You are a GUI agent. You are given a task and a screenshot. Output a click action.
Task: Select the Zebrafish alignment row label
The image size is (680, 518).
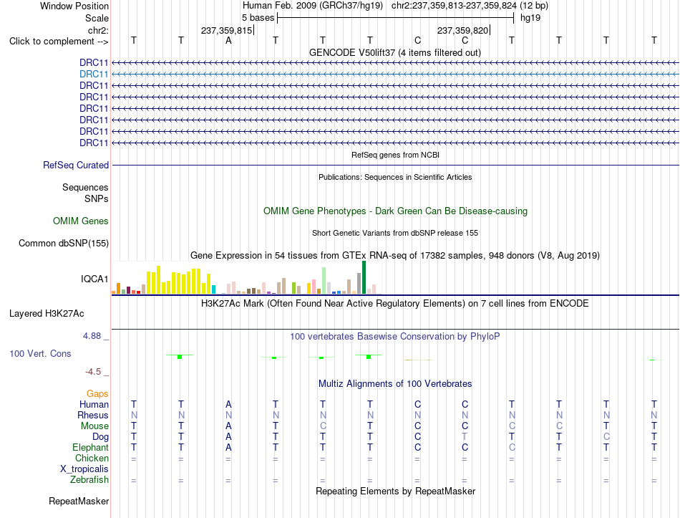89,480
